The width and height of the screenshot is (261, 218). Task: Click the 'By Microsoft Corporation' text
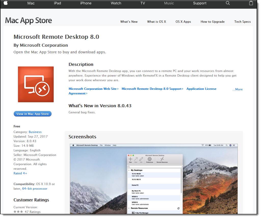point(41,45)
